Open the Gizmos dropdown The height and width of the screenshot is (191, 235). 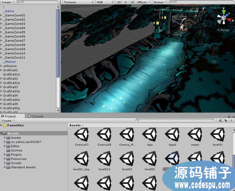(x=160, y=2)
